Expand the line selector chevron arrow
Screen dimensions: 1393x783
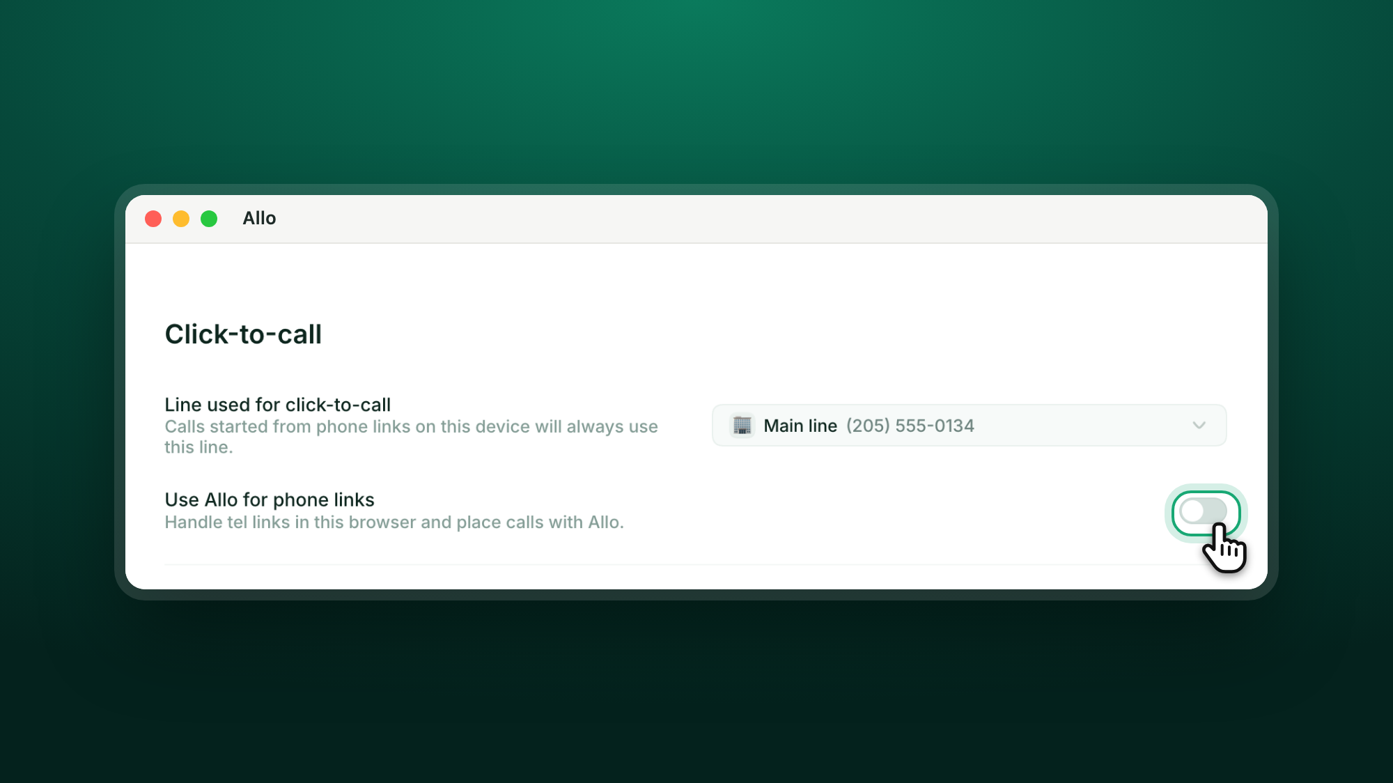pyautogui.click(x=1199, y=426)
